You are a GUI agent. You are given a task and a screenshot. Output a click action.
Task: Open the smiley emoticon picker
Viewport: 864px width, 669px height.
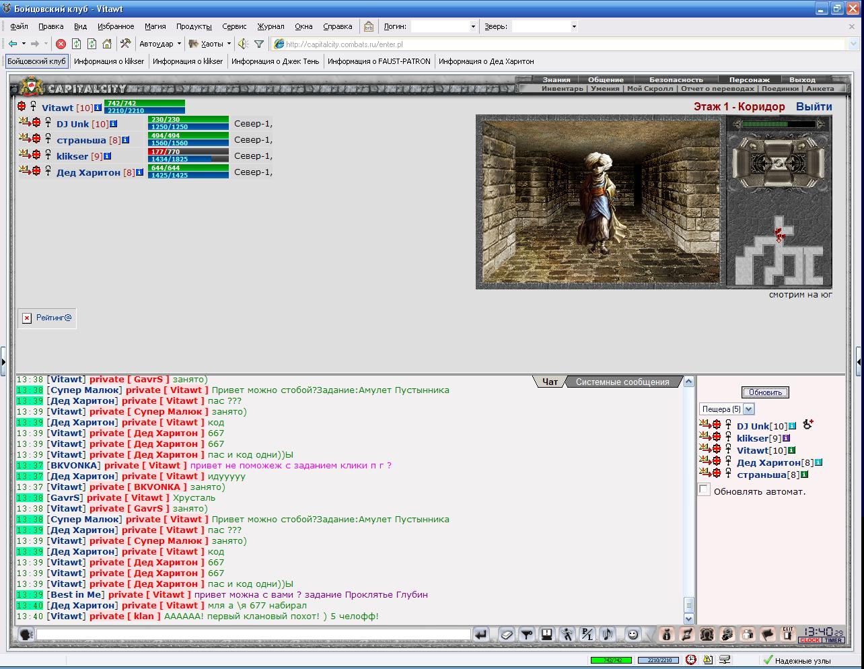[x=633, y=634]
